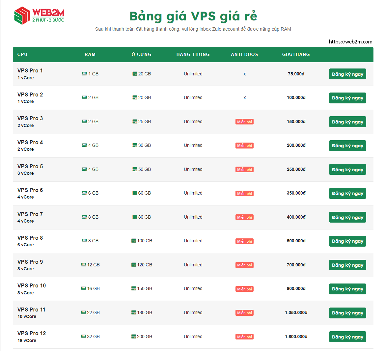This screenshot has width=384, height=351.
Task: Click the hard drive icon beside 20 GB
Action: point(134,74)
